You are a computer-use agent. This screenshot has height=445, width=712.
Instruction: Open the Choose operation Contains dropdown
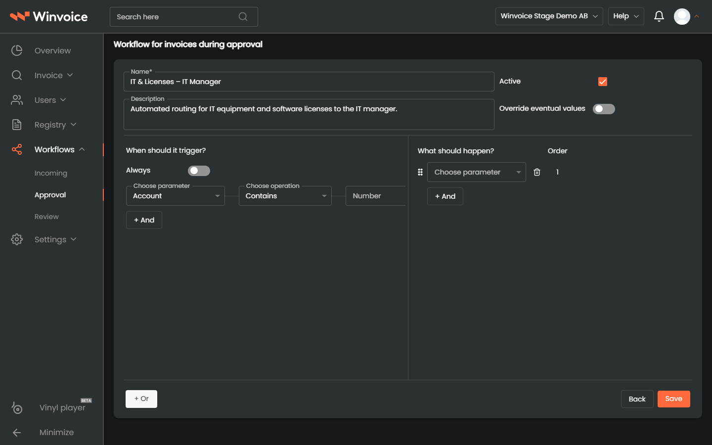pyautogui.click(x=285, y=196)
